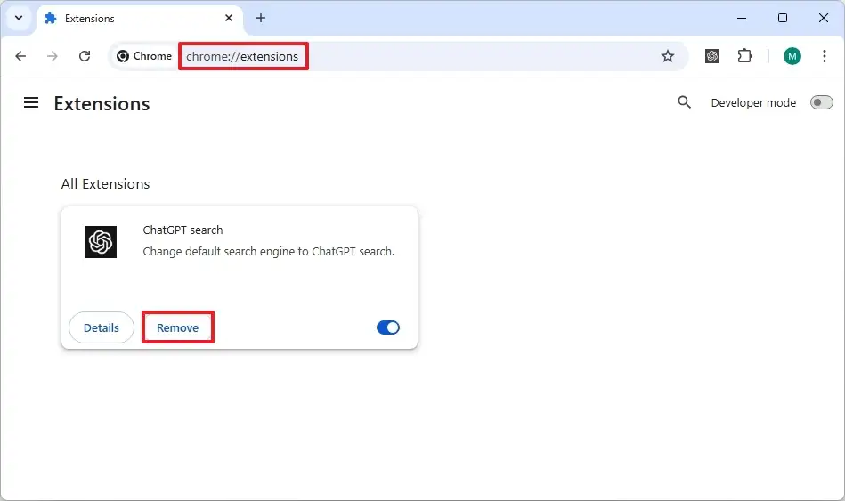Image resolution: width=845 pixels, height=501 pixels.
Task: Expand the tab search dropdown arrow
Action: pyautogui.click(x=19, y=19)
